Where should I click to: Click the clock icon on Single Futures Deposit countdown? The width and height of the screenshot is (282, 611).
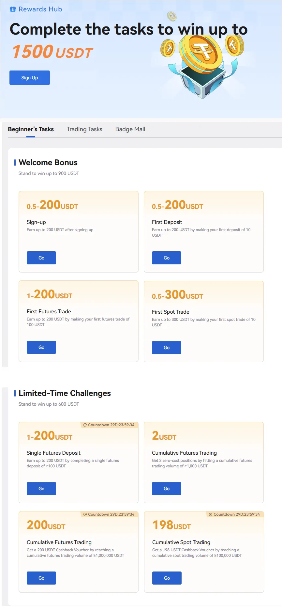(85, 425)
